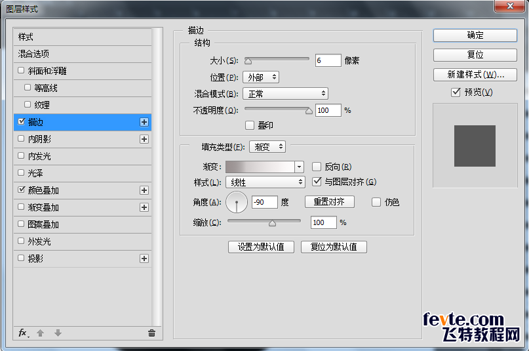The width and height of the screenshot is (529, 351).
Task: Toggle the 仿色 checkbox
Action: (x=376, y=202)
